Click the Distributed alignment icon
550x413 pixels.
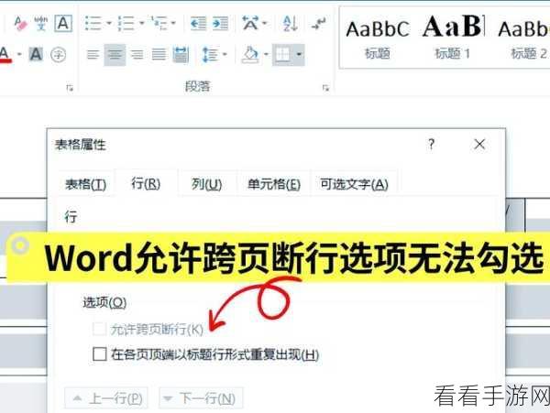181,54
